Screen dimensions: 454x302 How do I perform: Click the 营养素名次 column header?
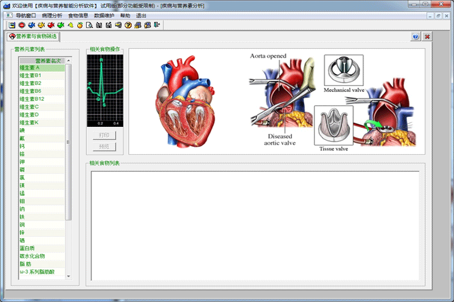coord(42,61)
